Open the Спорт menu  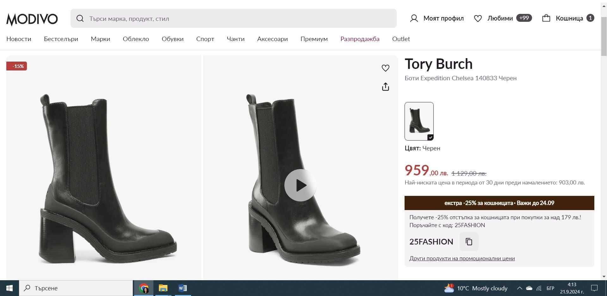pos(205,39)
